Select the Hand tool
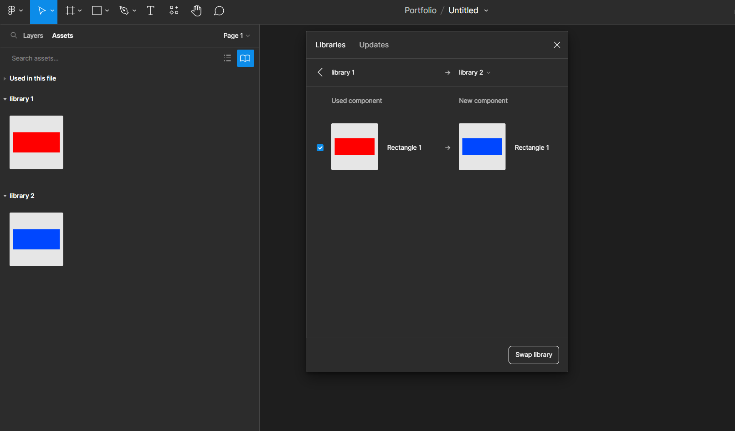This screenshot has height=431, width=735. 196,10
